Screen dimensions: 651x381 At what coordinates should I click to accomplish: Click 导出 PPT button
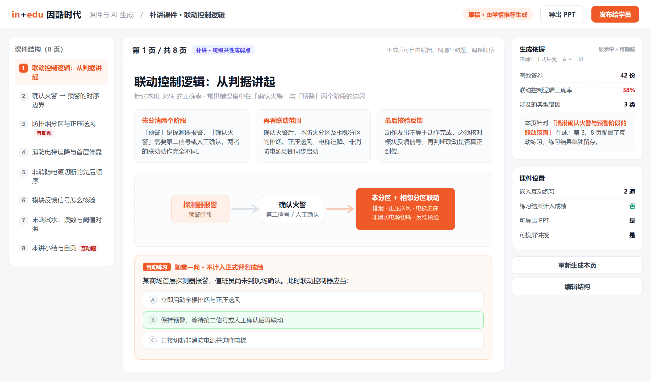tap(562, 14)
